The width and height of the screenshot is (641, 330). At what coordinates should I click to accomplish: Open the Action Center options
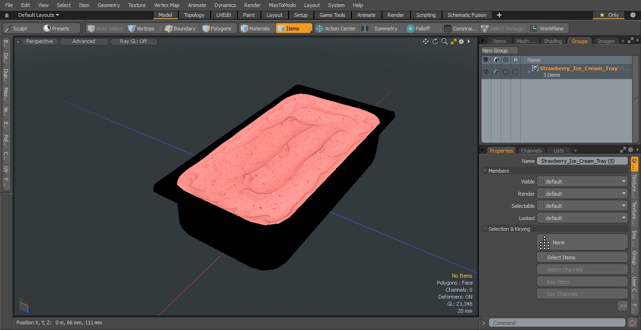point(336,29)
